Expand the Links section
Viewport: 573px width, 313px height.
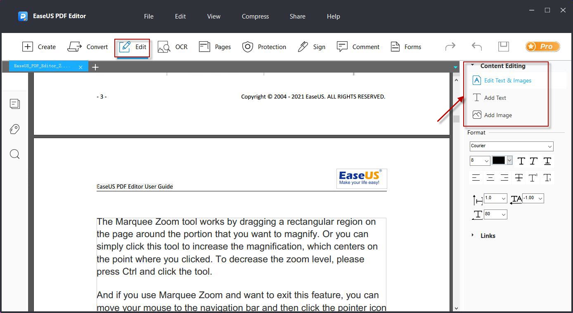tap(473, 235)
